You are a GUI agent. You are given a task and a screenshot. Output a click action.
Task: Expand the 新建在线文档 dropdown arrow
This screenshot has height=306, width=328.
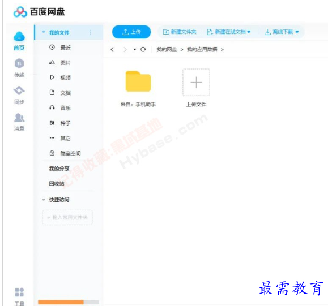249,32
